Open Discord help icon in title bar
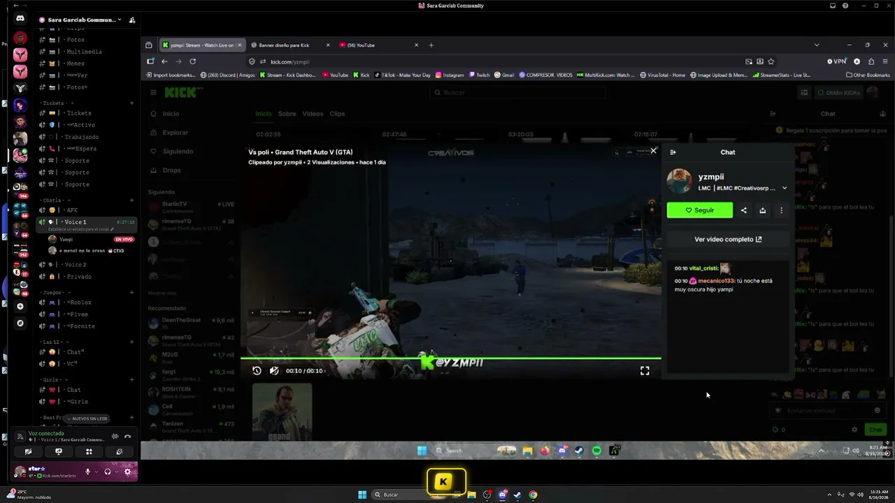 pyautogui.click(x=846, y=6)
